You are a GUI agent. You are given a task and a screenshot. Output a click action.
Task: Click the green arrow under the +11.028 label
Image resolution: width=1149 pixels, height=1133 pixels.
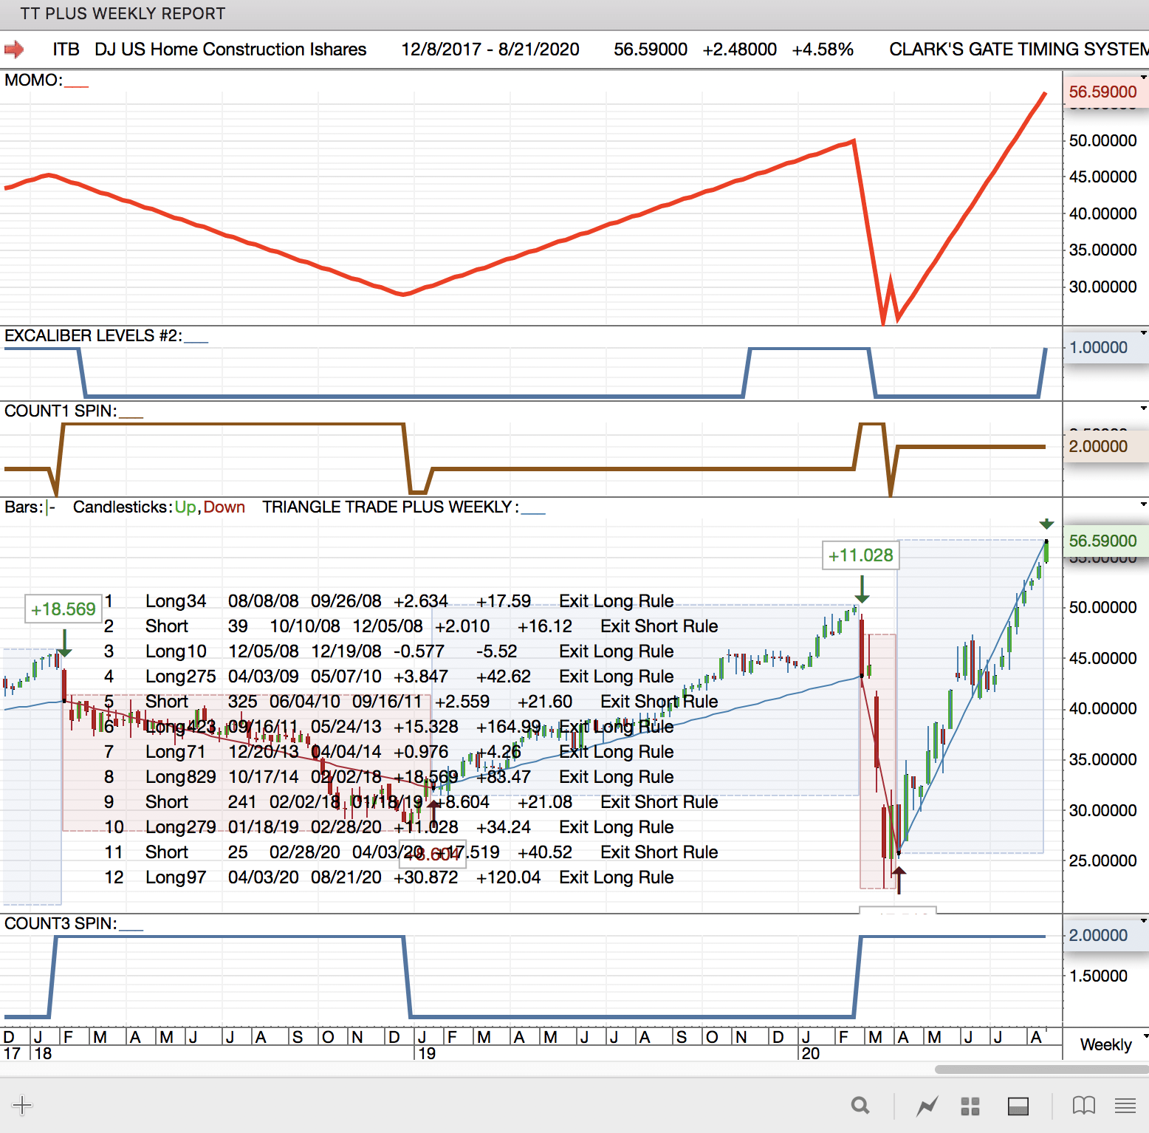click(862, 589)
